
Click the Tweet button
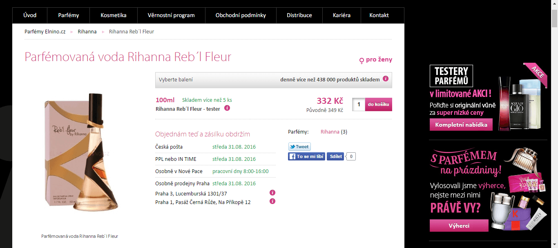pos(299,147)
